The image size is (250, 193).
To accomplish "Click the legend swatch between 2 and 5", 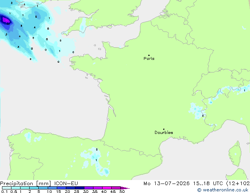I will coord(34,188).
